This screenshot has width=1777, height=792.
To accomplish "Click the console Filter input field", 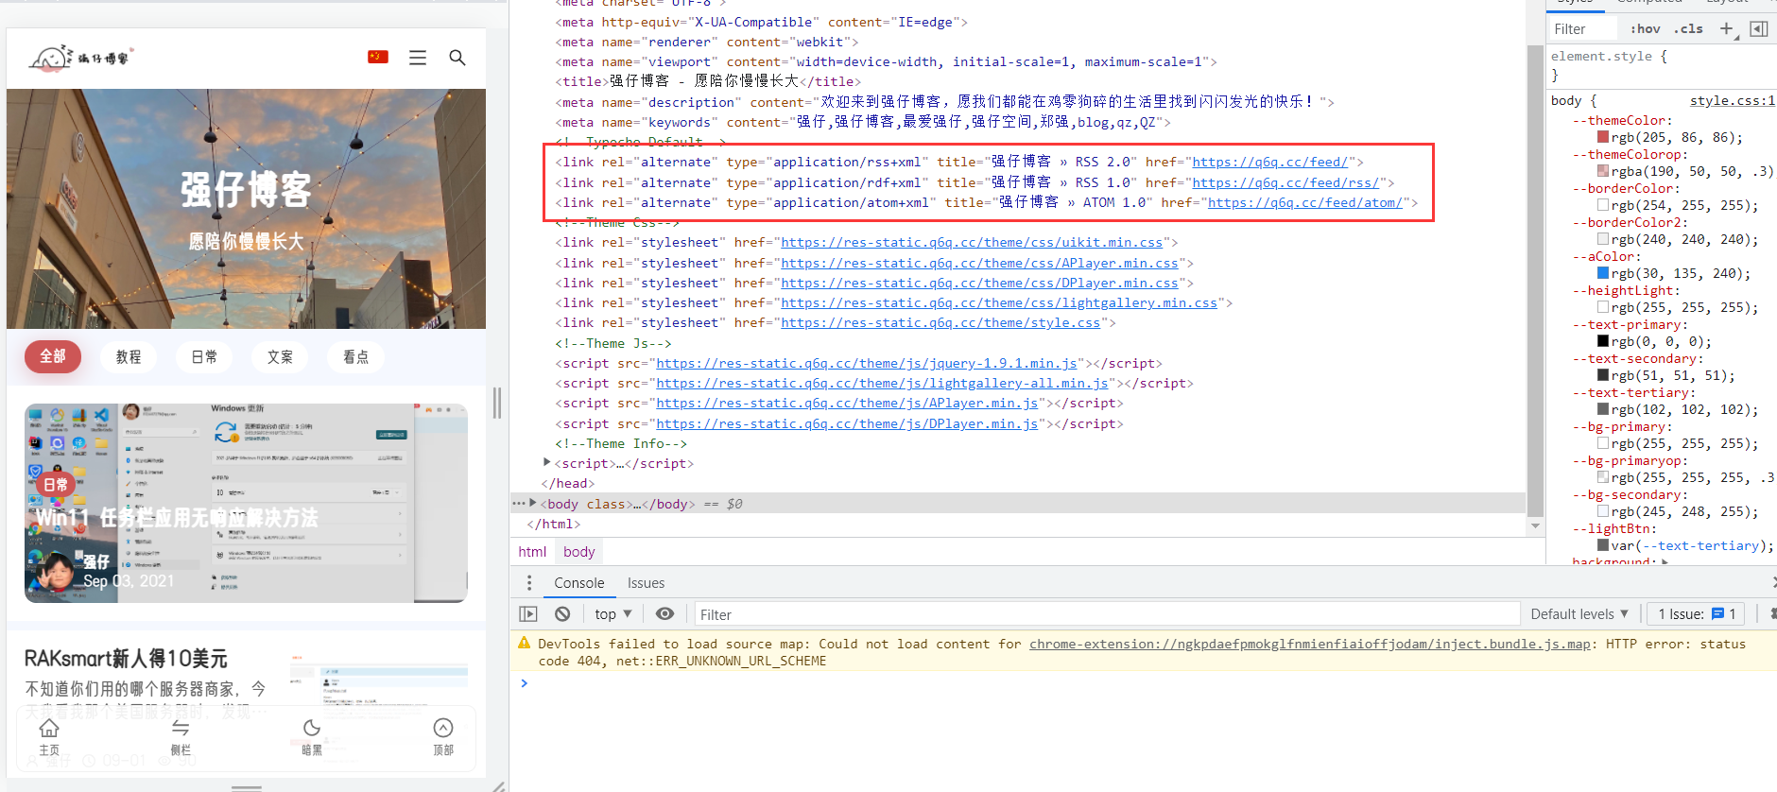I will coord(1106,614).
